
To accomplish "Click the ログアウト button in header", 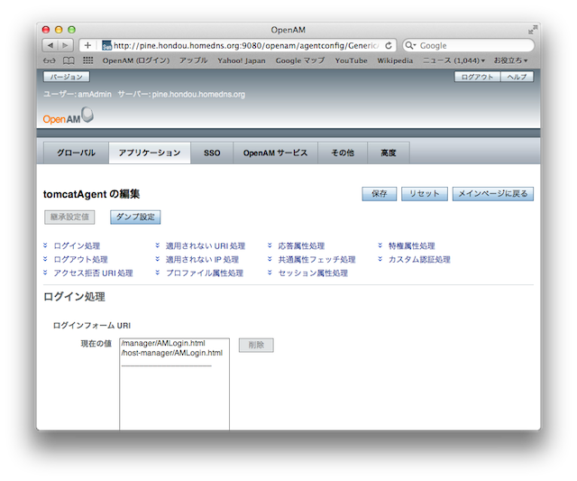I will [x=477, y=77].
